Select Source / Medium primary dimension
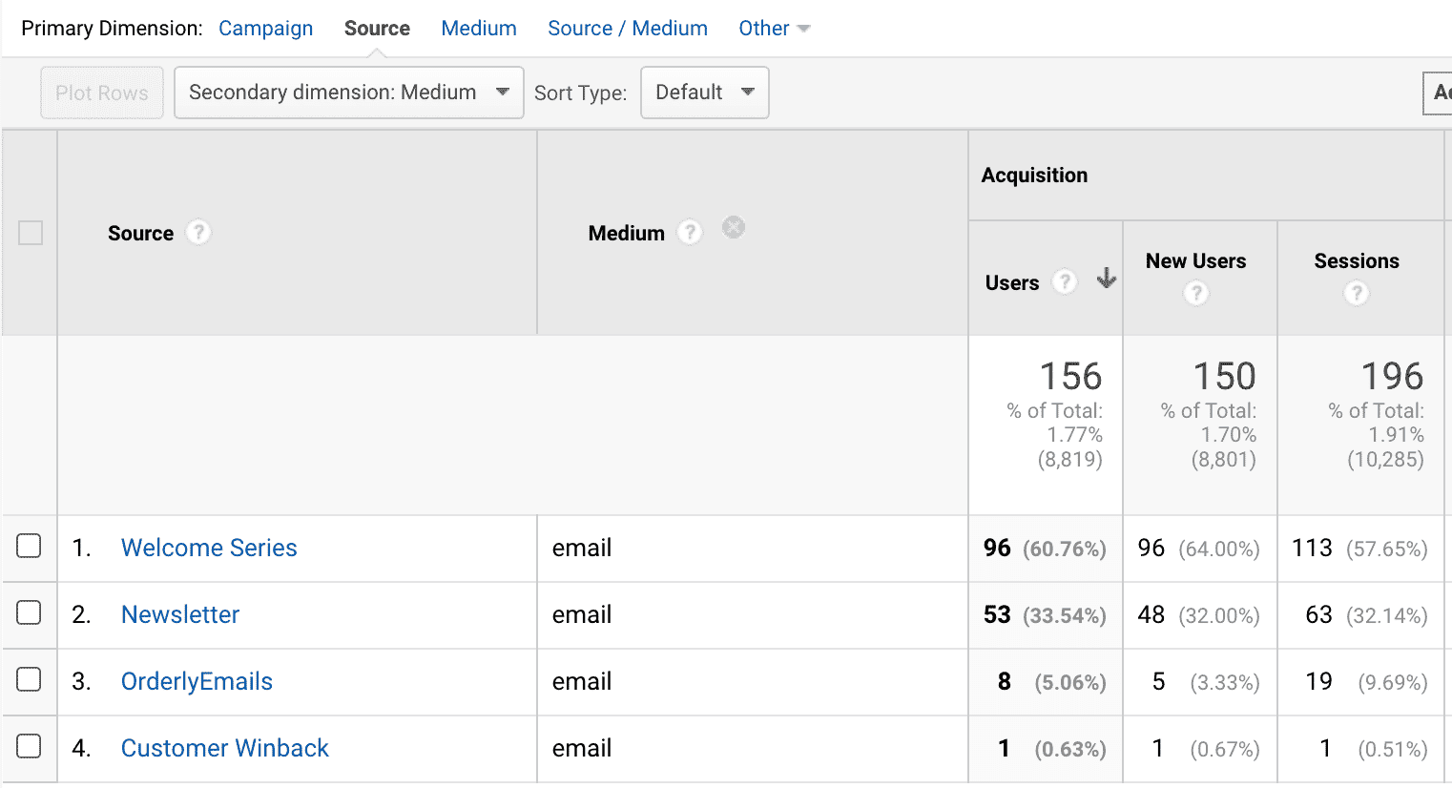1452x788 pixels. pos(627,29)
